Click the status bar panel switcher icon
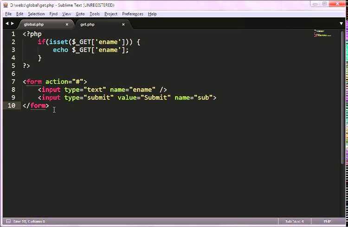This screenshot has width=348, height=227. pyautogui.click(x=8, y=221)
